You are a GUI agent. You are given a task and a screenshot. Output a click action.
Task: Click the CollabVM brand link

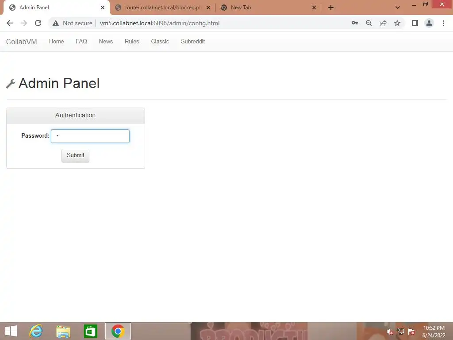21,42
